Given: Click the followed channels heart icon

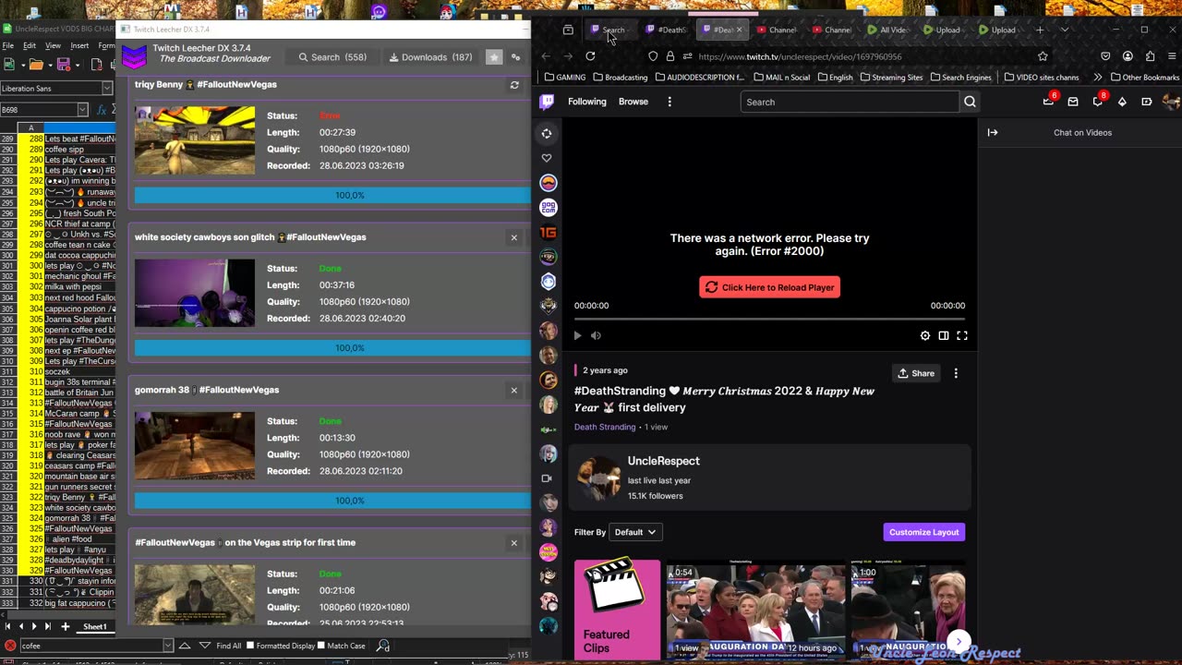Looking at the screenshot, I should 547,158.
